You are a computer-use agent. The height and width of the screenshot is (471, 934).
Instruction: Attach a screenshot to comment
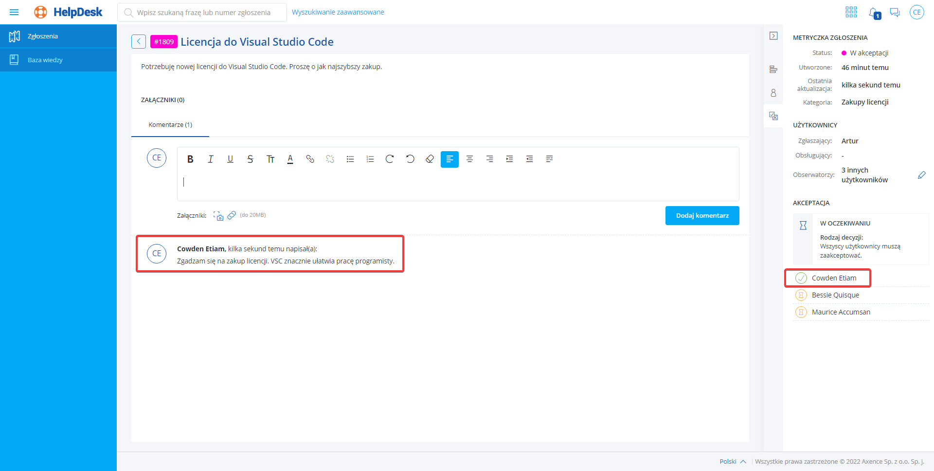218,215
